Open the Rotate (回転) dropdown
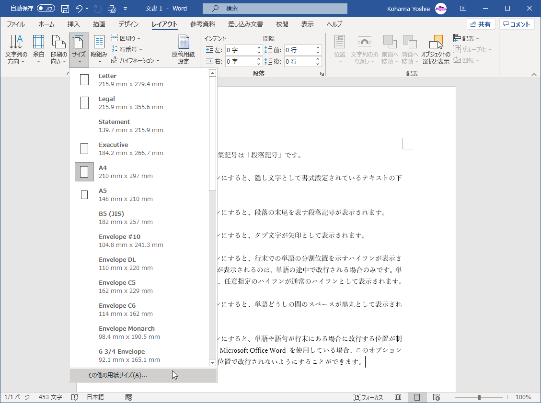 [x=466, y=60]
